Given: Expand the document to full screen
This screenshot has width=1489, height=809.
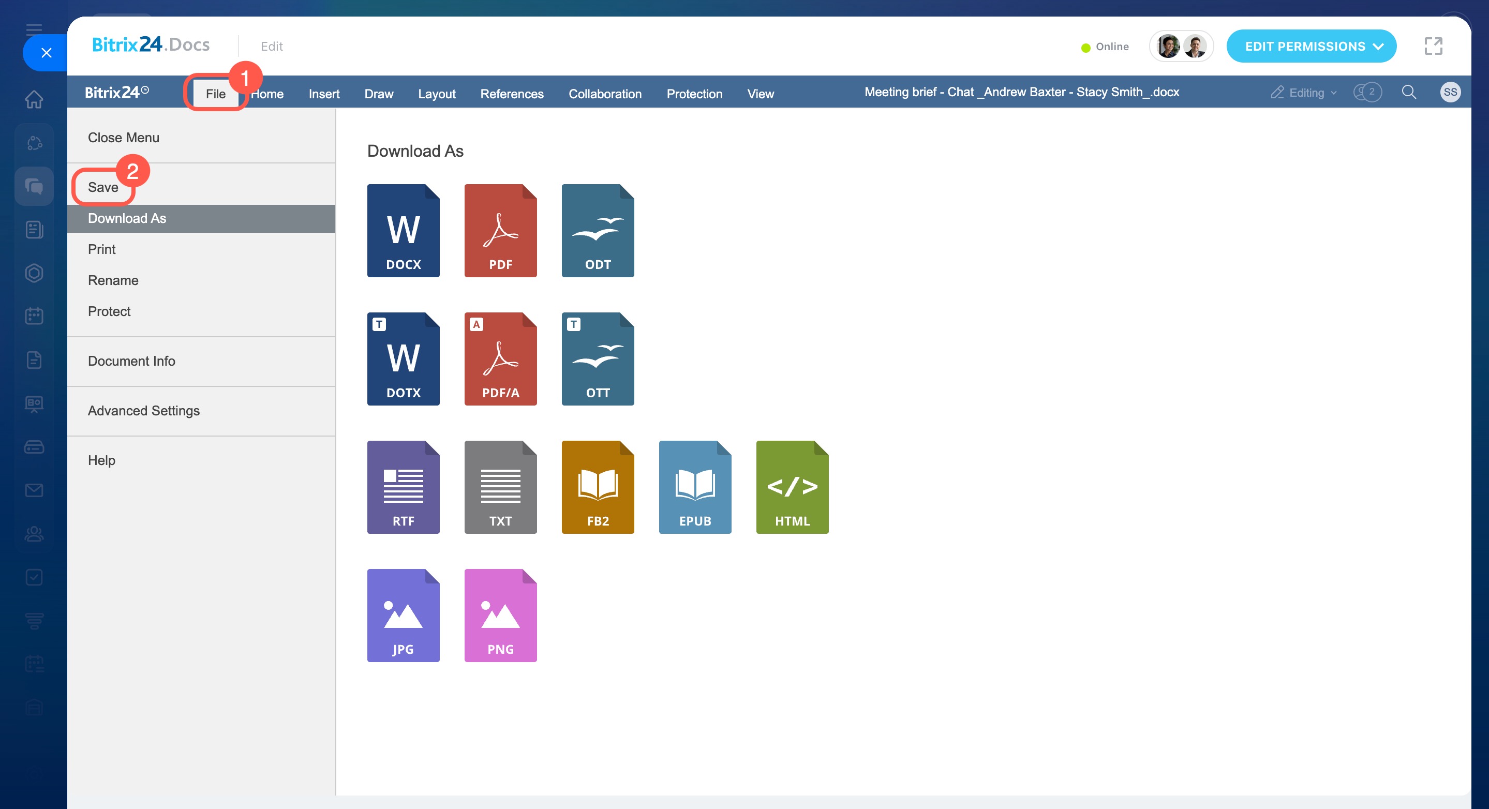Looking at the screenshot, I should [x=1433, y=46].
